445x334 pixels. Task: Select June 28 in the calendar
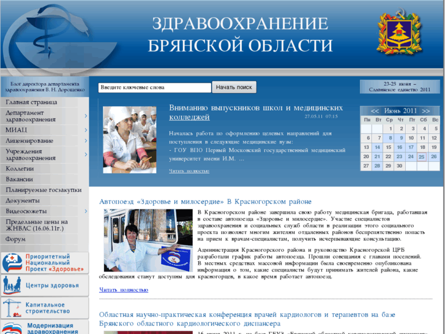point(377,166)
